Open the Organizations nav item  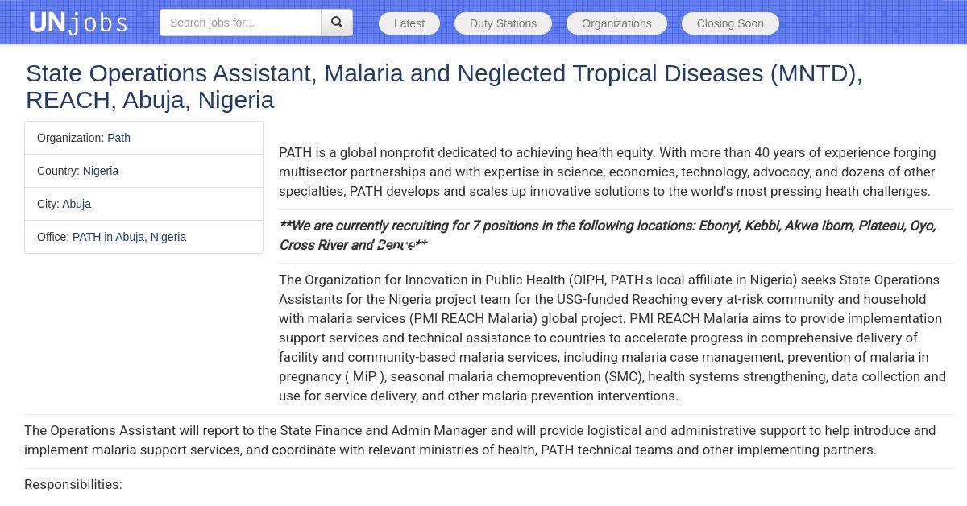click(616, 23)
